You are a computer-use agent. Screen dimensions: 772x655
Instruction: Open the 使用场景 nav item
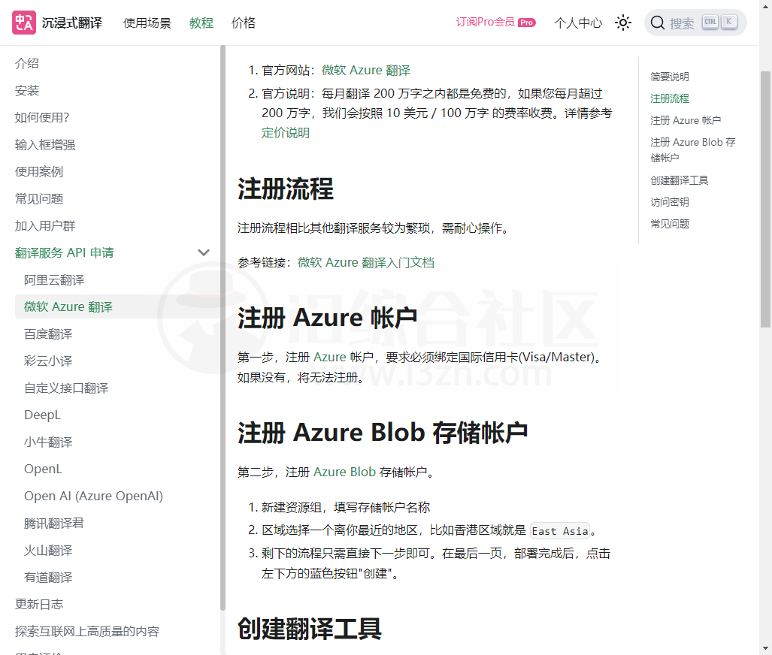point(147,23)
